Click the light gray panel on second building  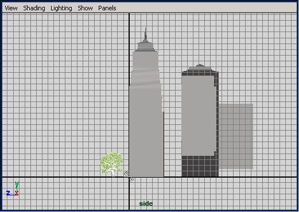(x=198, y=116)
